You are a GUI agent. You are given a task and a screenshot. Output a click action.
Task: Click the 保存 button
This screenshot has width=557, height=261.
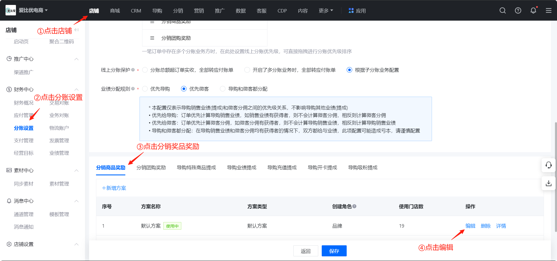pos(334,251)
